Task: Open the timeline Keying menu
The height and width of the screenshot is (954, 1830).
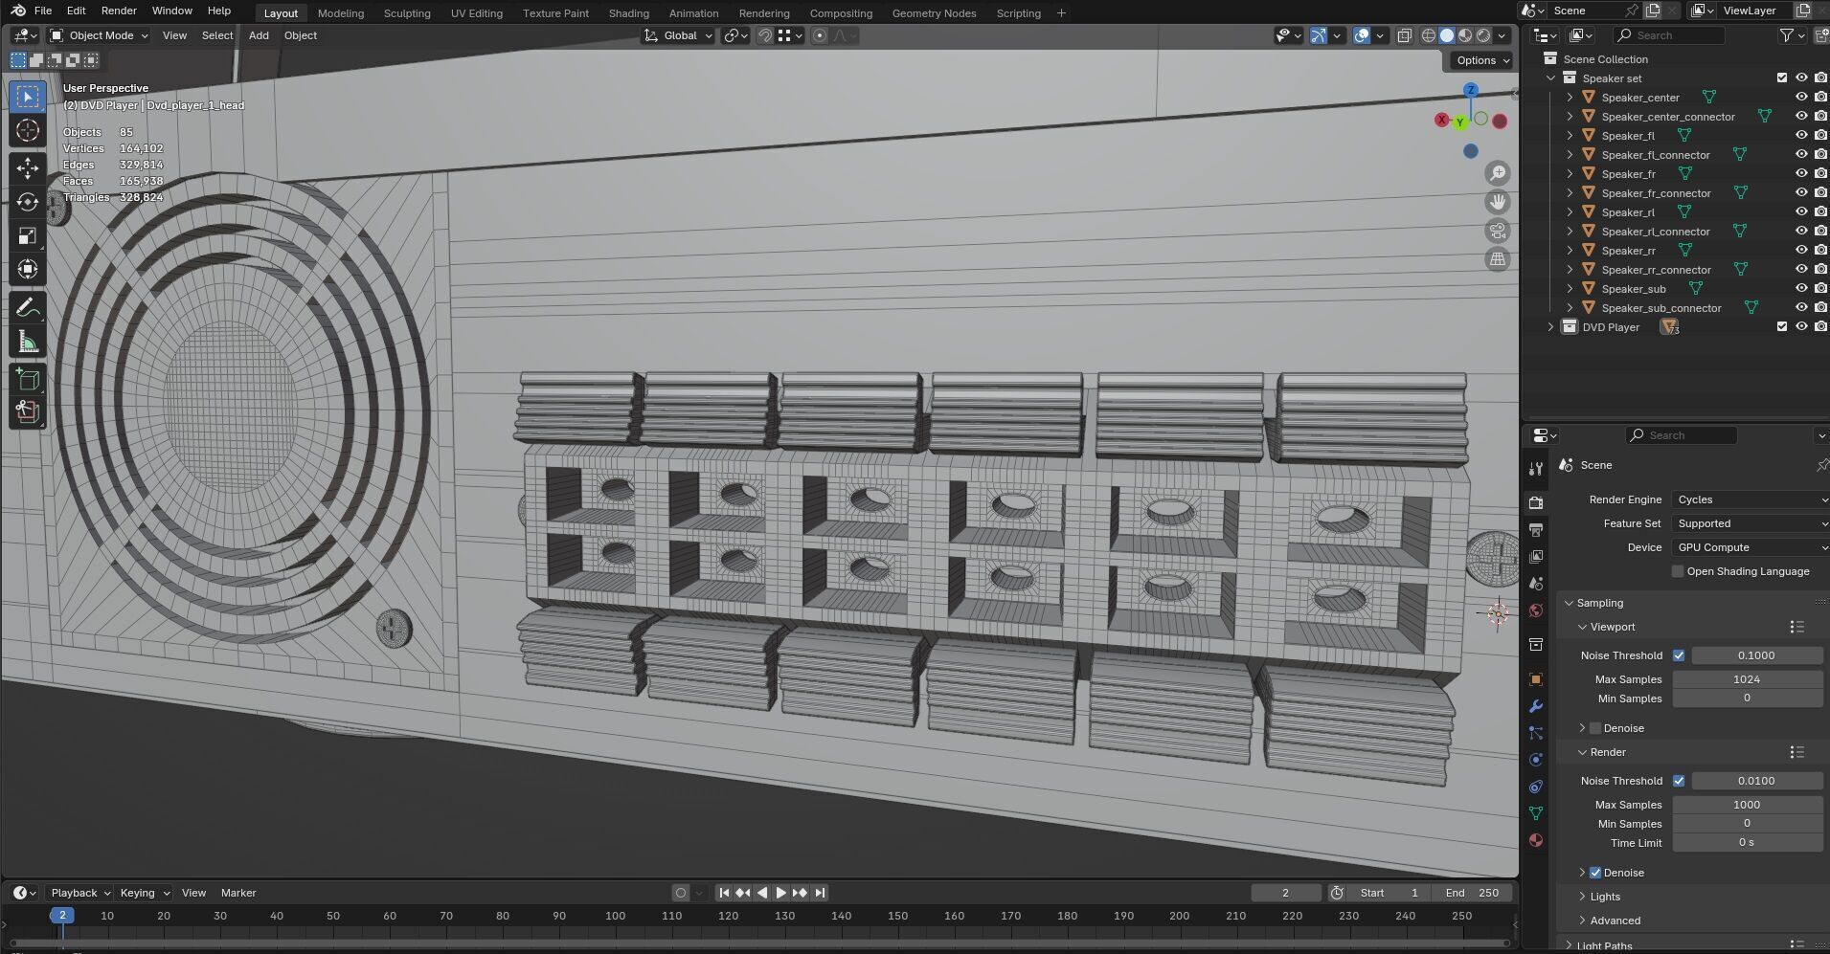Action: click(145, 893)
